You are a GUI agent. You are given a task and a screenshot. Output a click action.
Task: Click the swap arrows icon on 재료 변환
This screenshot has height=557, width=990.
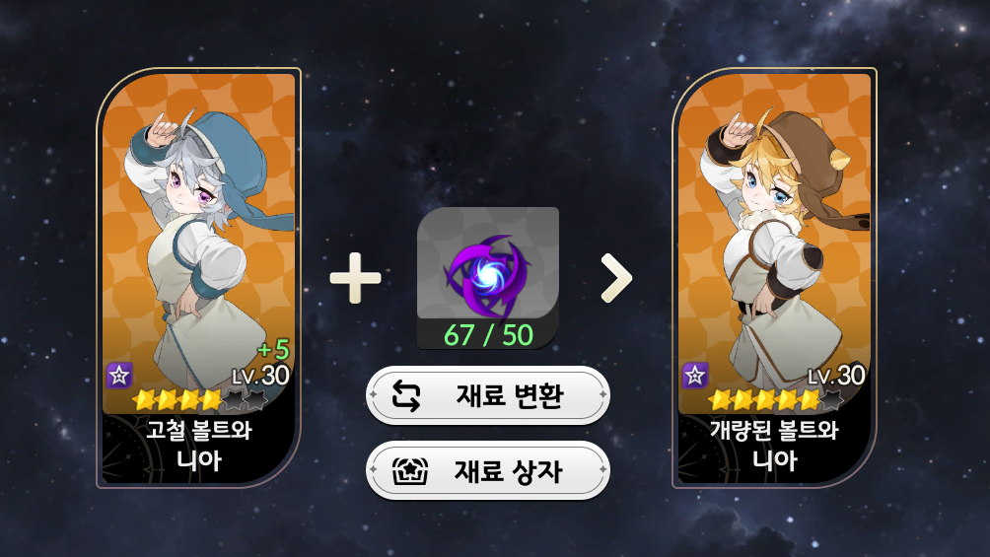tap(406, 396)
